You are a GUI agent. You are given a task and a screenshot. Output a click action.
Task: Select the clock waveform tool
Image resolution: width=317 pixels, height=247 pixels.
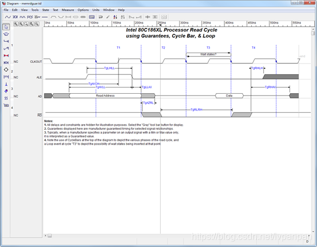[x=22, y=17]
